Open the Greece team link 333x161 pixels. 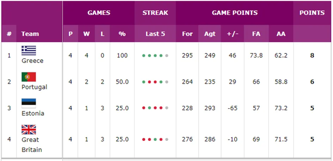pos(32,61)
